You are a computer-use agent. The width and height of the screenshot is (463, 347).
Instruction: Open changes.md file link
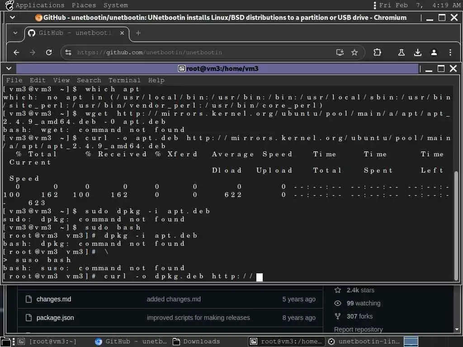54,299
